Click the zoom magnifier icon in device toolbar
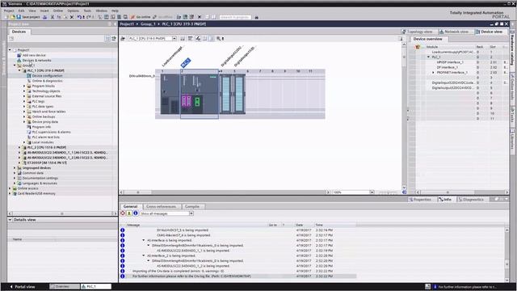The height and width of the screenshot is (291, 517). 218,39
